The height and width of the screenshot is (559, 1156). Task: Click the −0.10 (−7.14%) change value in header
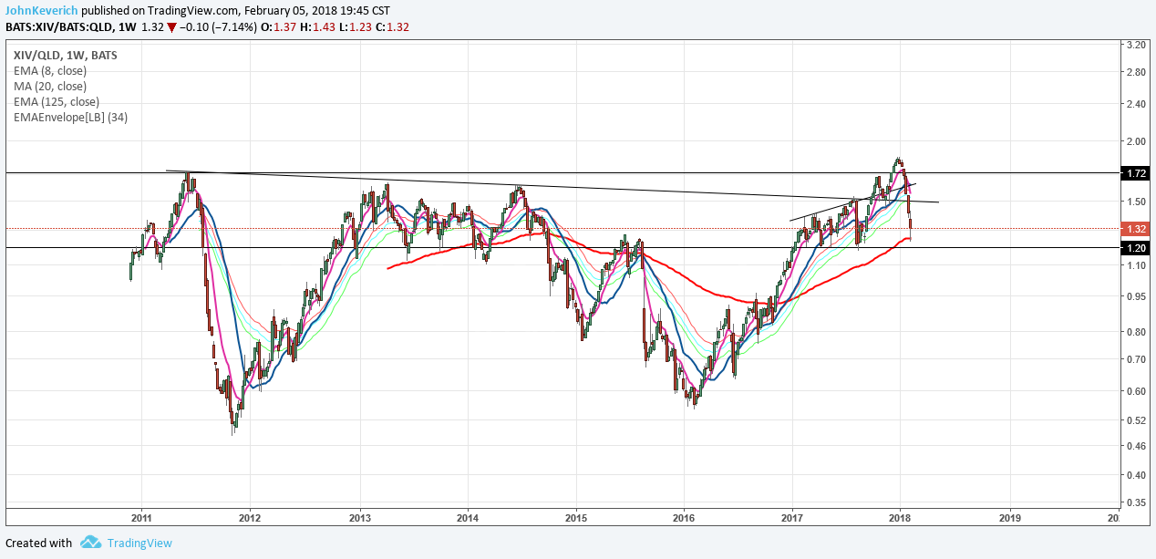point(218,26)
